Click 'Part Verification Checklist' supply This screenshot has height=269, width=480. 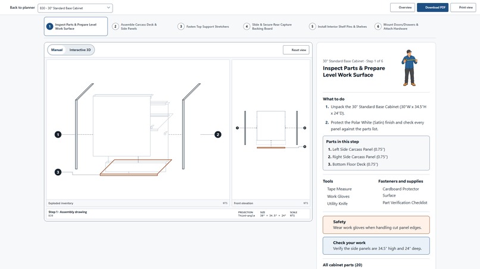tap(405, 202)
